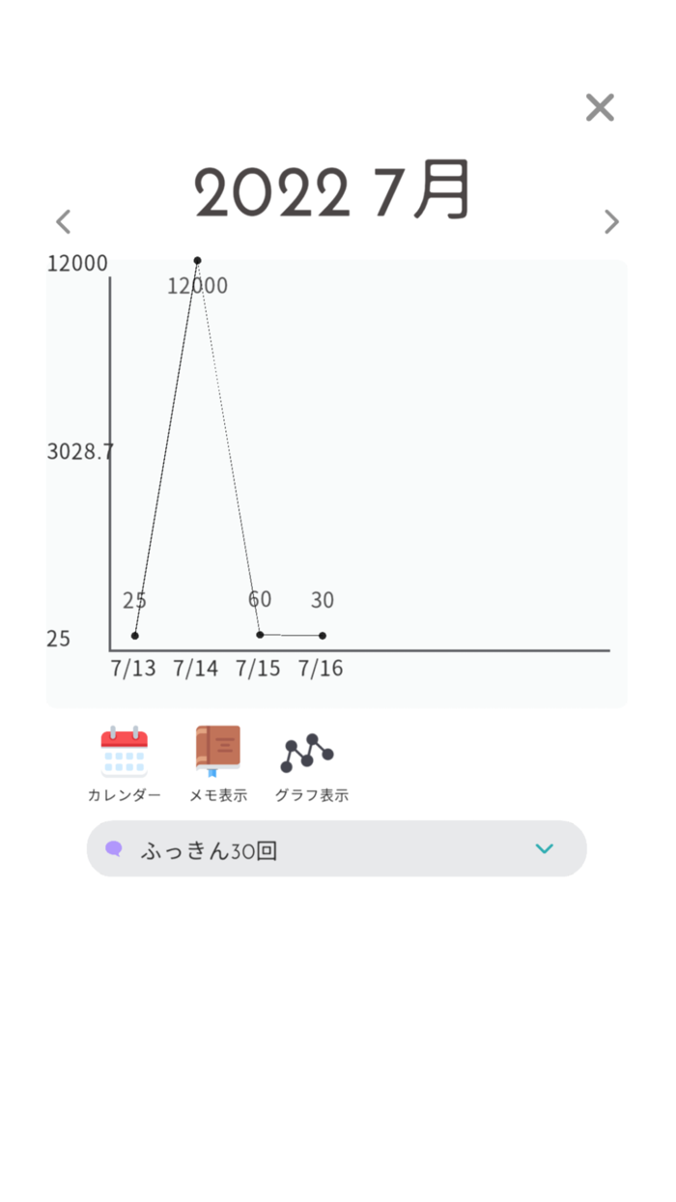Click the purple speech bubble icon
Viewport: 676px width, 1202px height.
click(114, 849)
